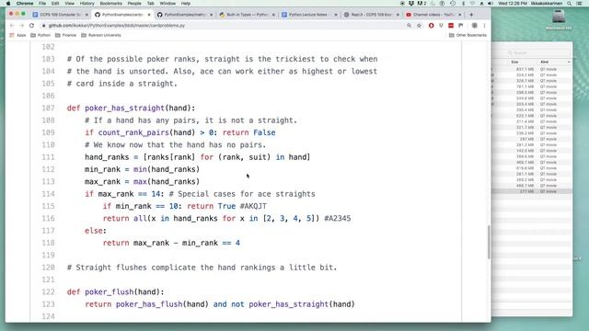Open the Finance bookmarks folder
The image size is (589, 331).
click(x=65, y=35)
